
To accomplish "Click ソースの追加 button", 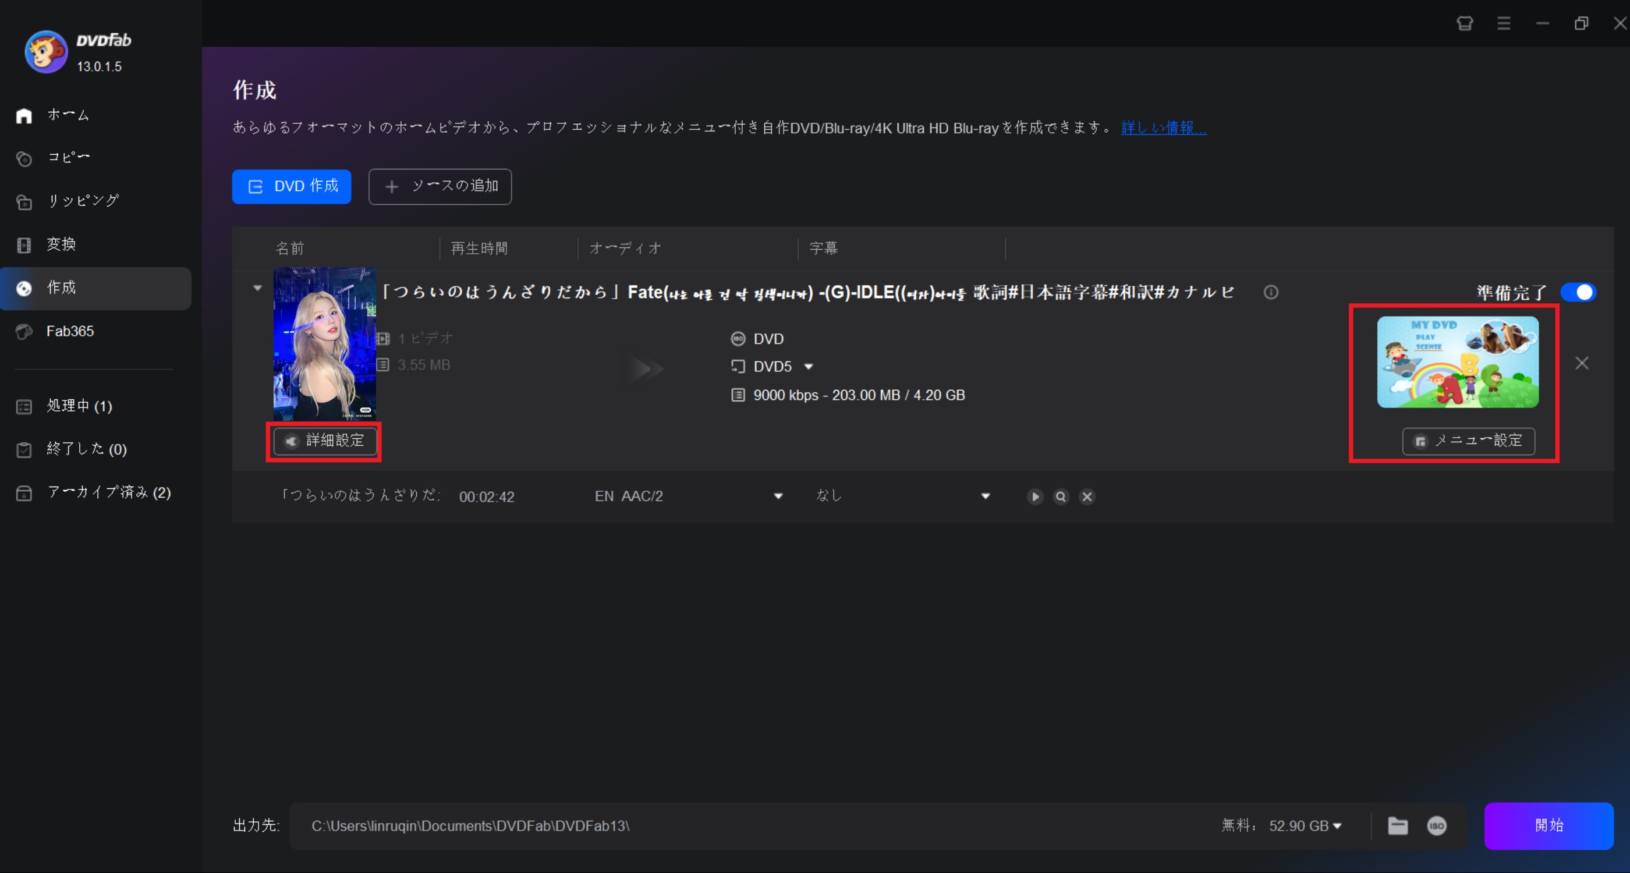I will [440, 186].
